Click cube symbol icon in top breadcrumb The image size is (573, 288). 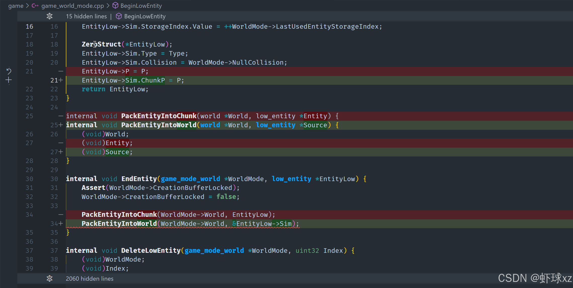pyautogui.click(x=115, y=6)
